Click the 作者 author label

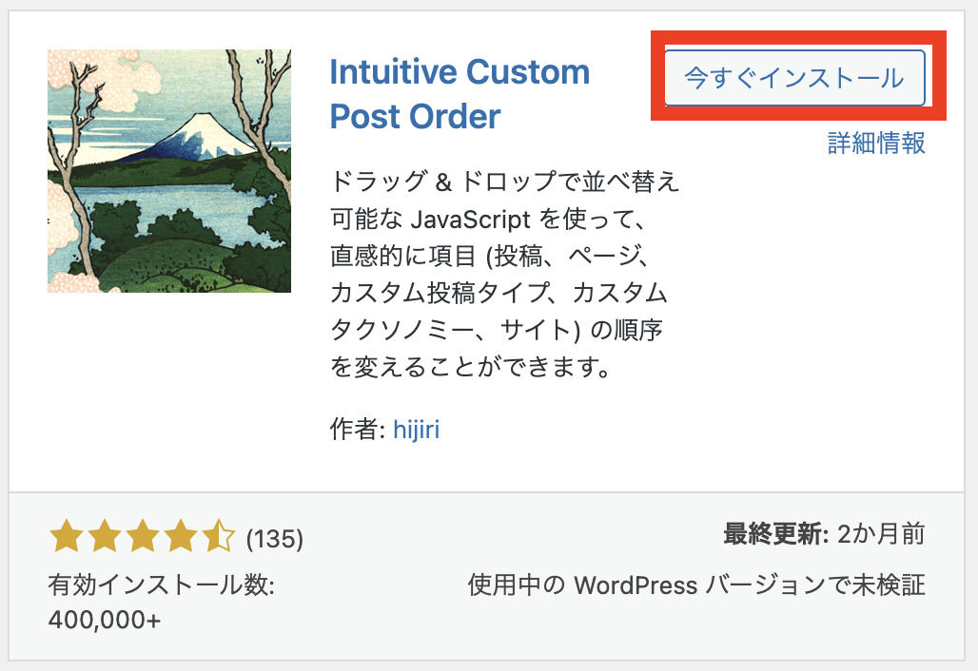coord(359,429)
